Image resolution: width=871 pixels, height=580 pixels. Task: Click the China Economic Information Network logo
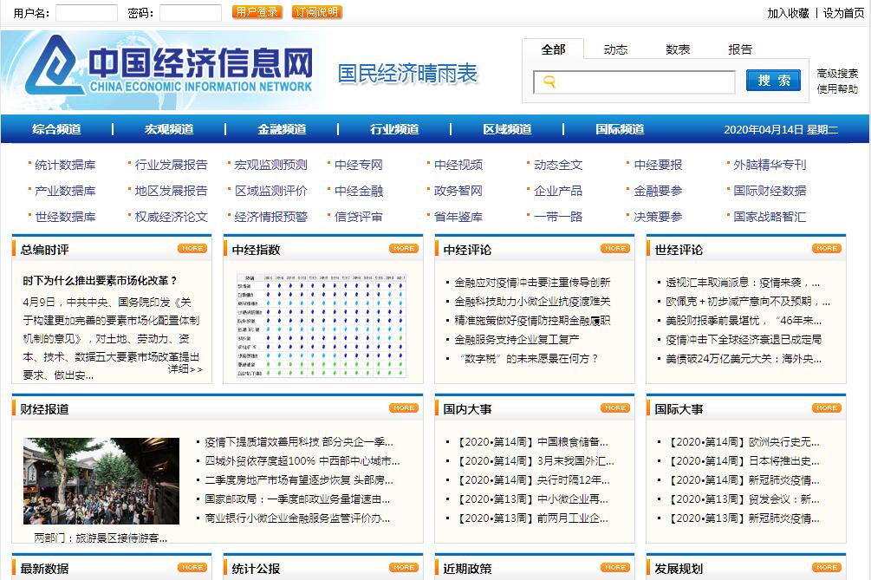[x=169, y=66]
